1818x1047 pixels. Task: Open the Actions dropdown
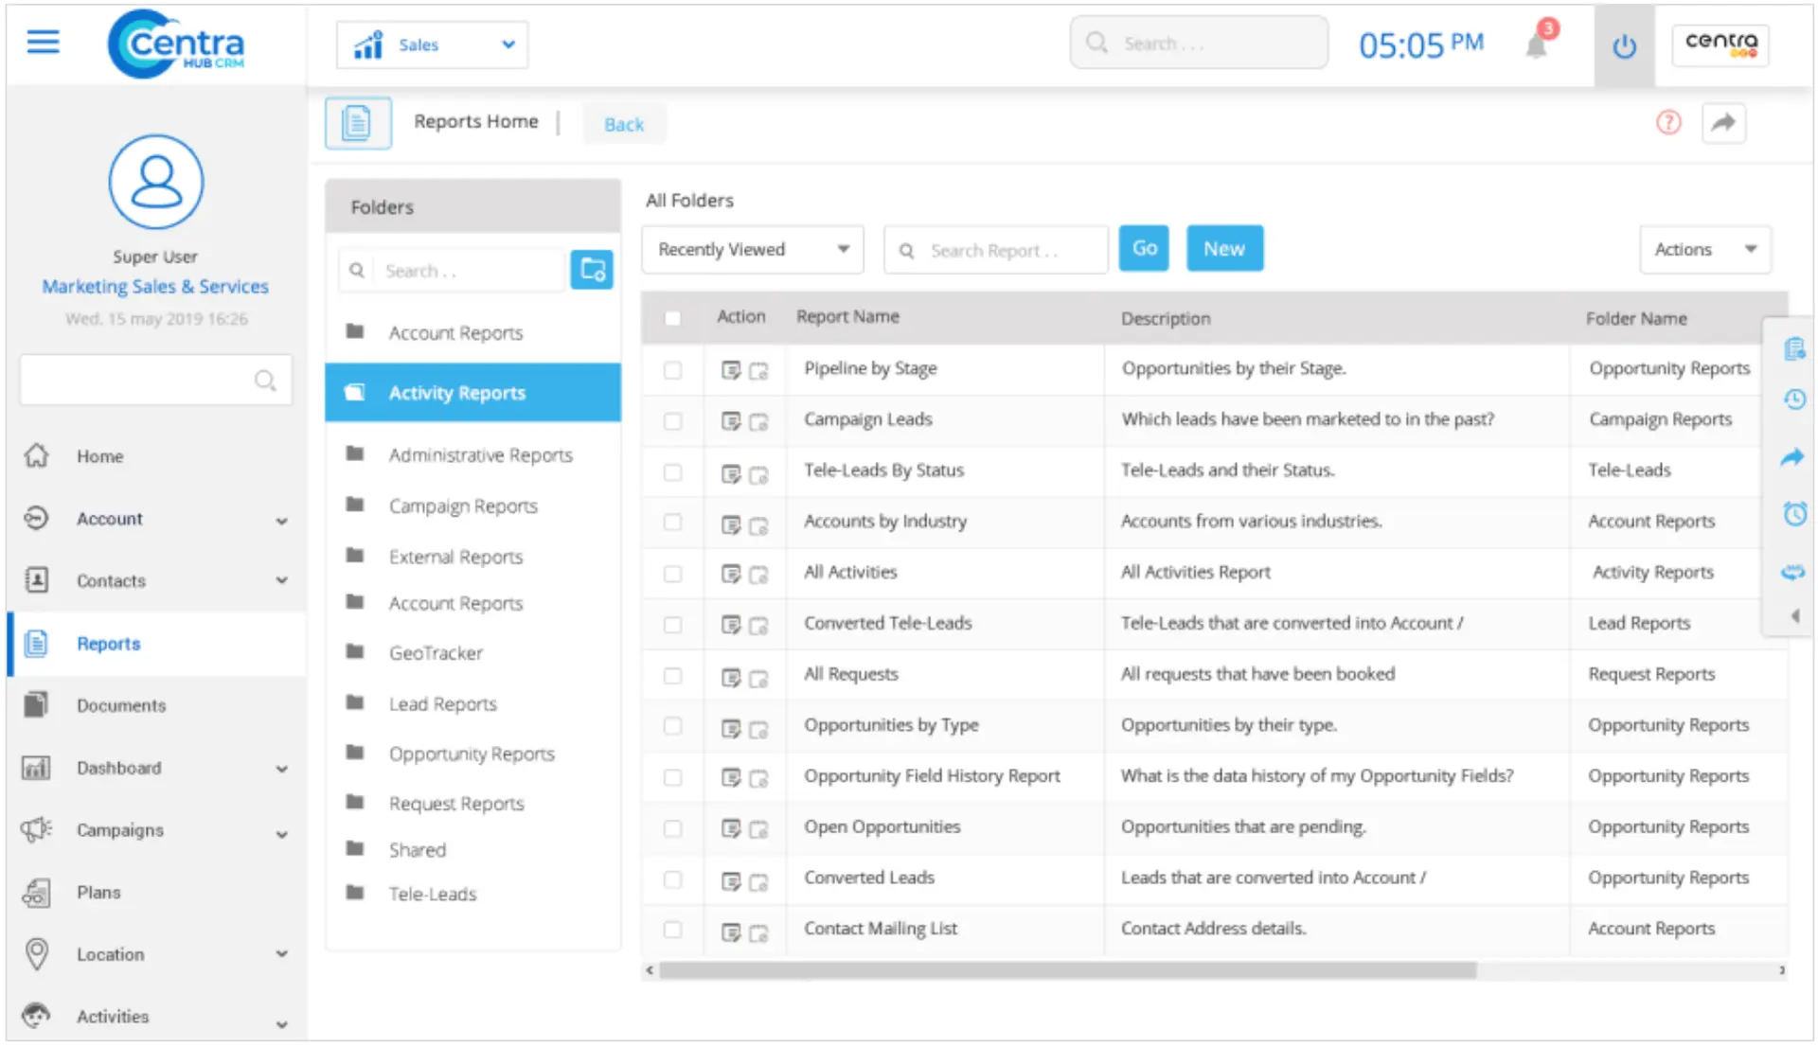coord(1704,249)
